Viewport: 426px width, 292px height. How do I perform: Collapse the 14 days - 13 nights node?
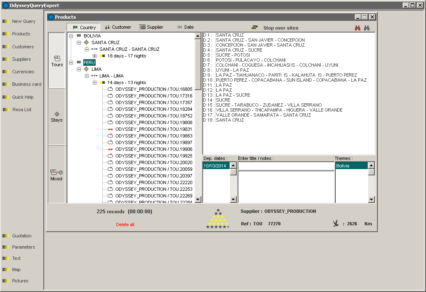point(95,82)
